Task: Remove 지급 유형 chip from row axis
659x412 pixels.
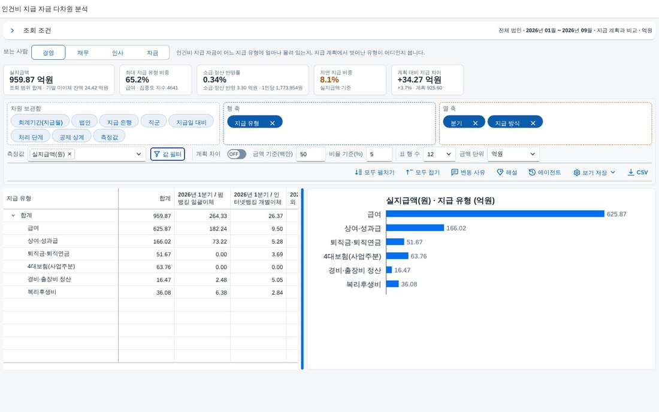Action: click(273, 123)
